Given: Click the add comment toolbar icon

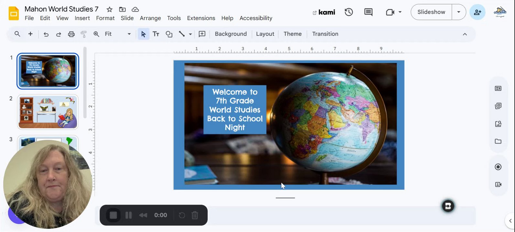Looking at the screenshot, I should (202, 34).
